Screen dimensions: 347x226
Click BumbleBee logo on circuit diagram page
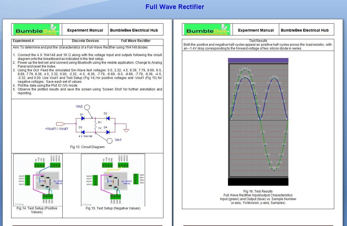36,29
